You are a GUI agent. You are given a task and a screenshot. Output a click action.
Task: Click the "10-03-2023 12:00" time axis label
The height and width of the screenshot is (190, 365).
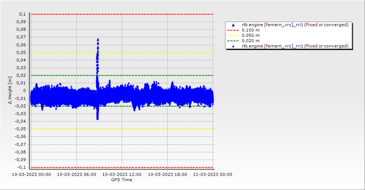coord(122,174)
